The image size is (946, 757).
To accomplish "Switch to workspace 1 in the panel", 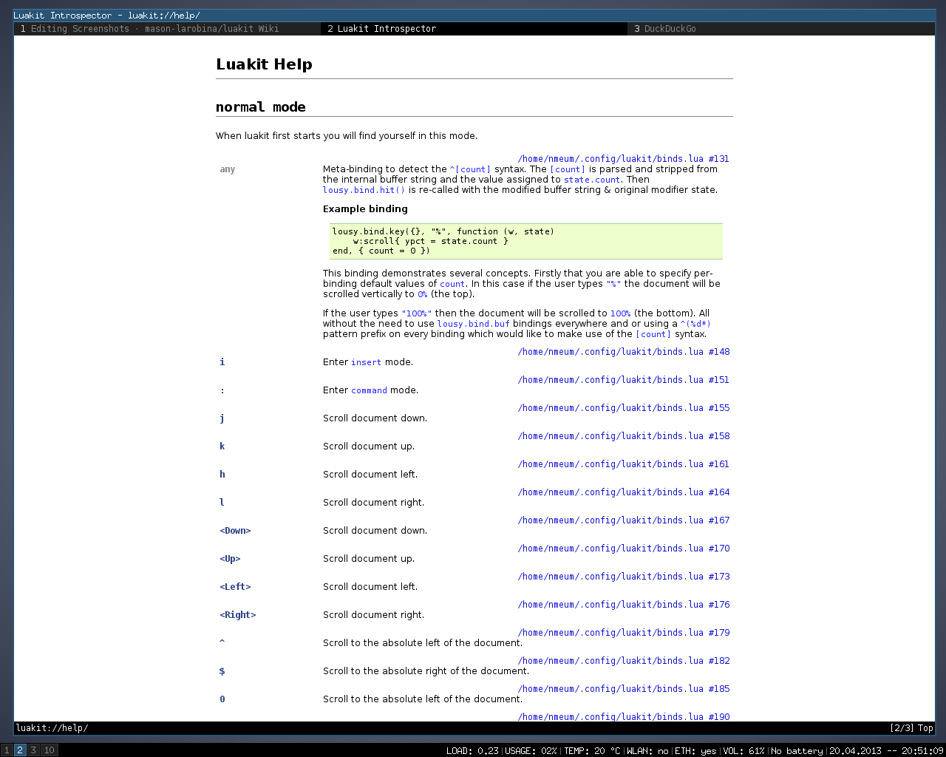I will (7, 750).
